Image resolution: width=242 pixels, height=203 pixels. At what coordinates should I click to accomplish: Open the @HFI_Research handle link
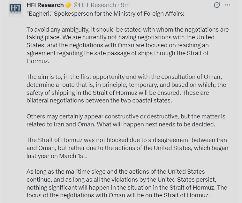pyautogui.click(x=95, y=5)
